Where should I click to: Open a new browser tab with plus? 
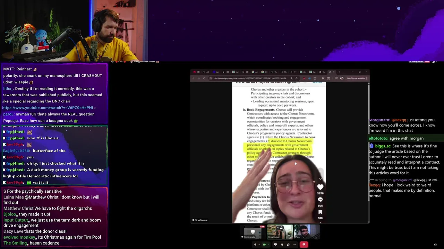[x=339, y=72]
